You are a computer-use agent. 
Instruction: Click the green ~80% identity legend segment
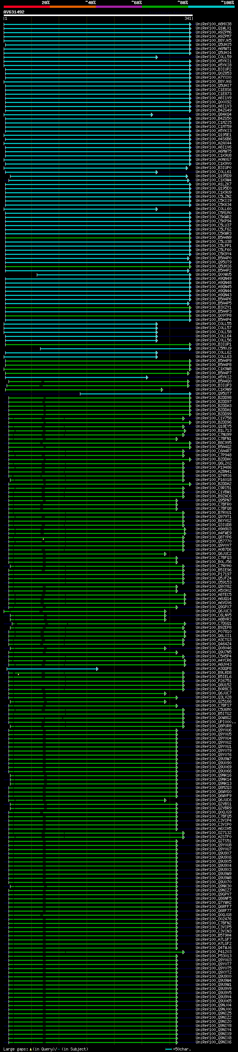tap(165, 7)
